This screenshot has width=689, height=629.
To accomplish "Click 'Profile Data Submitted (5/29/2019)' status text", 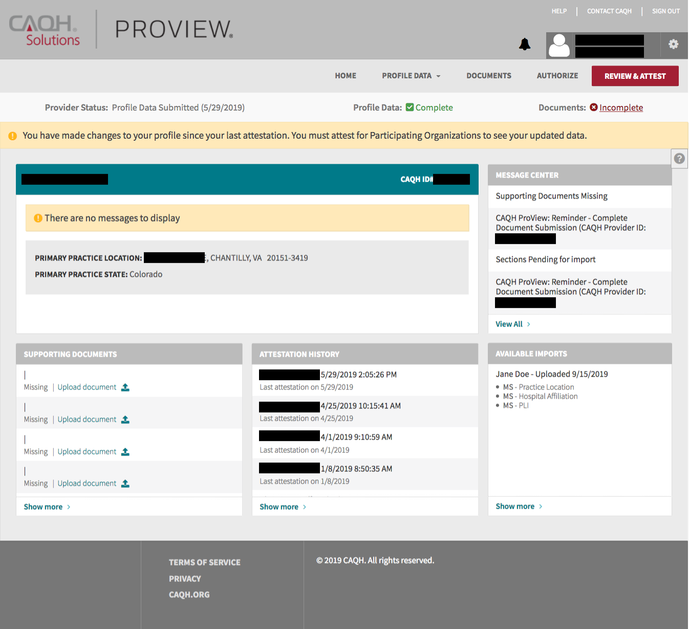I will (x=178, y=107).
